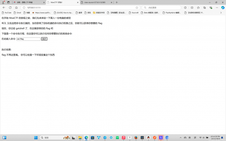
Task: Click the site info icon in address bar
Action: [x=24, y=8]
